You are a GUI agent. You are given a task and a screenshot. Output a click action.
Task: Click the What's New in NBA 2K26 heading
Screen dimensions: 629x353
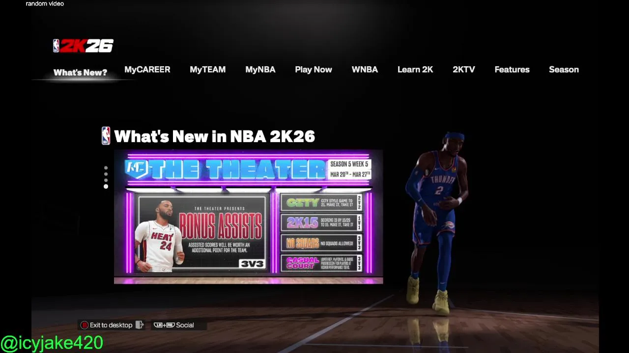pos(214,136)
